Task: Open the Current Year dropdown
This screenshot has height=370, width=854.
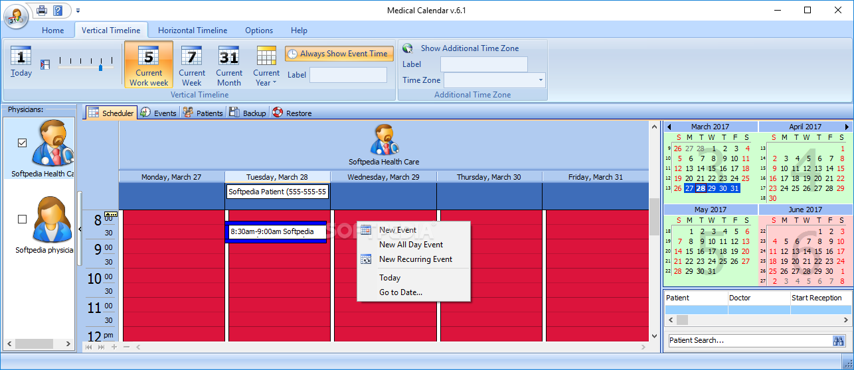Action: pyautogui.click(x=266, y=65)
